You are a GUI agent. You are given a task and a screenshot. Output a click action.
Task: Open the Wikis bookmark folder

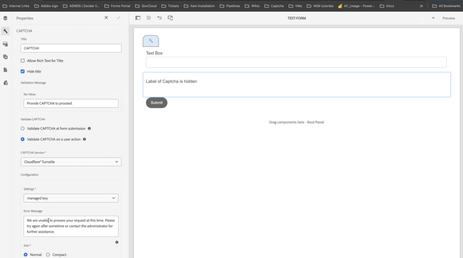click(x=252, y=6)
